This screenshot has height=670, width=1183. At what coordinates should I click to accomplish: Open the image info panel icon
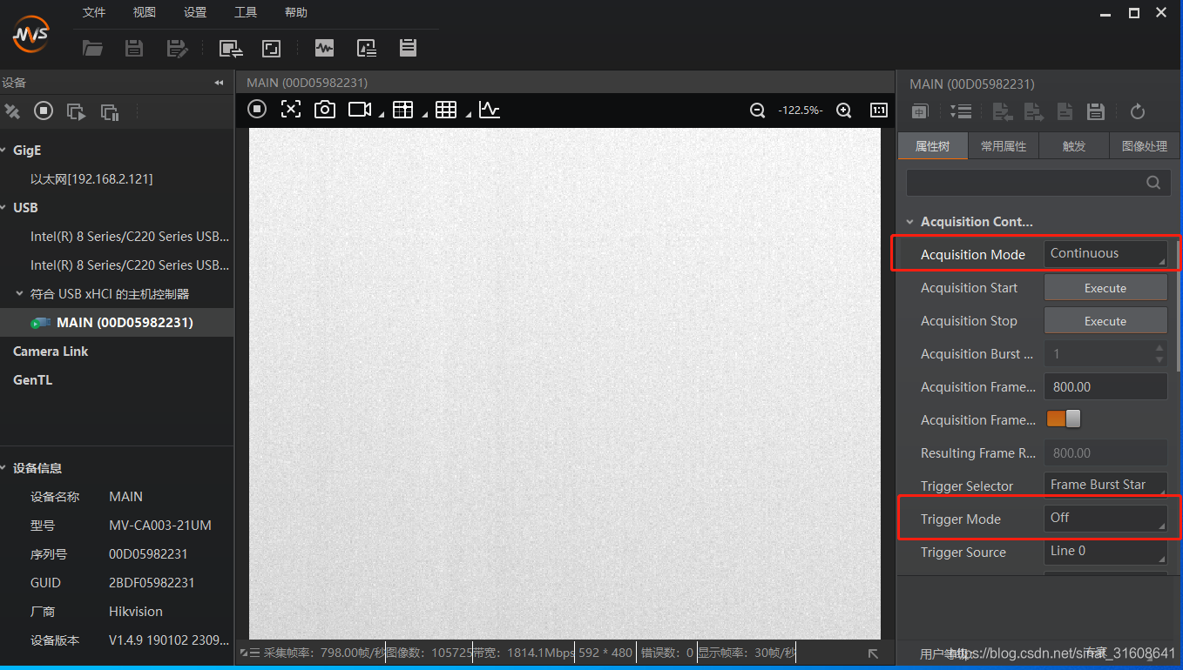(x=367, y=49)
